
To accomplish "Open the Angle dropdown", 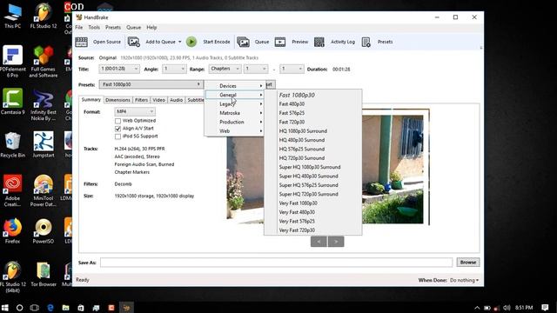I will tap(174, 69).
